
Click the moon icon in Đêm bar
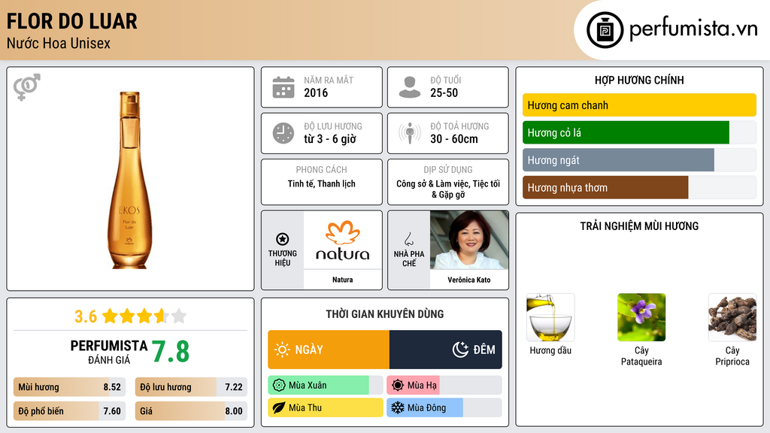460,350
